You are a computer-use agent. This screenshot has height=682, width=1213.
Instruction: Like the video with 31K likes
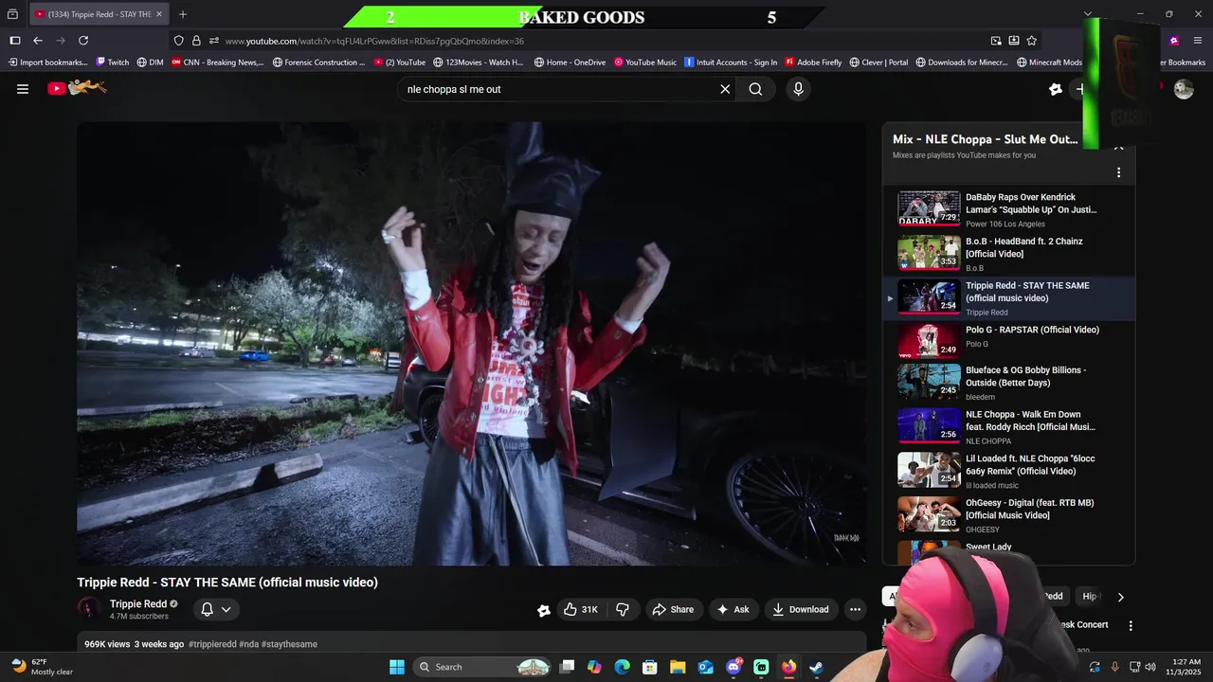click(x=580, y=609)
